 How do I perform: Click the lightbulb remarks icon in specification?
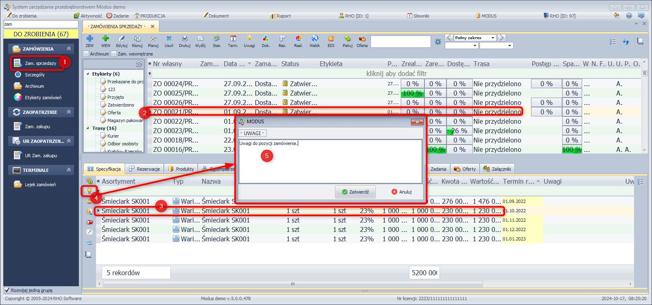coord(89,191)
